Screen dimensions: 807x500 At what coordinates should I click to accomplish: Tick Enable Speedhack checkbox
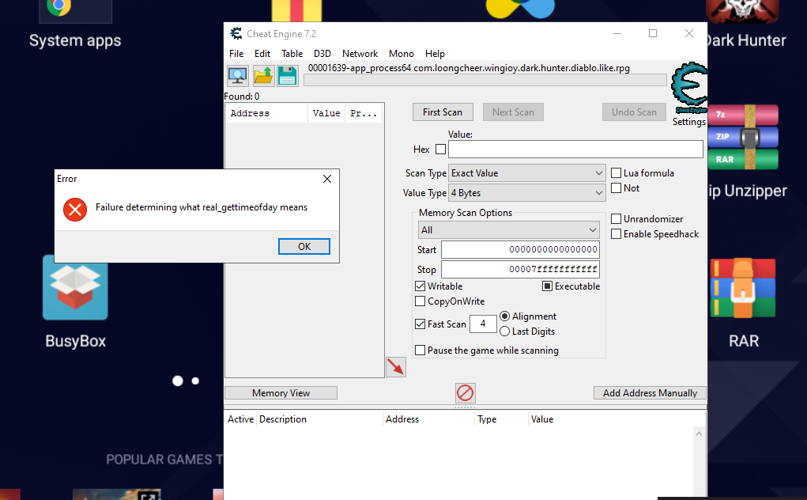[x=616, y=233]
